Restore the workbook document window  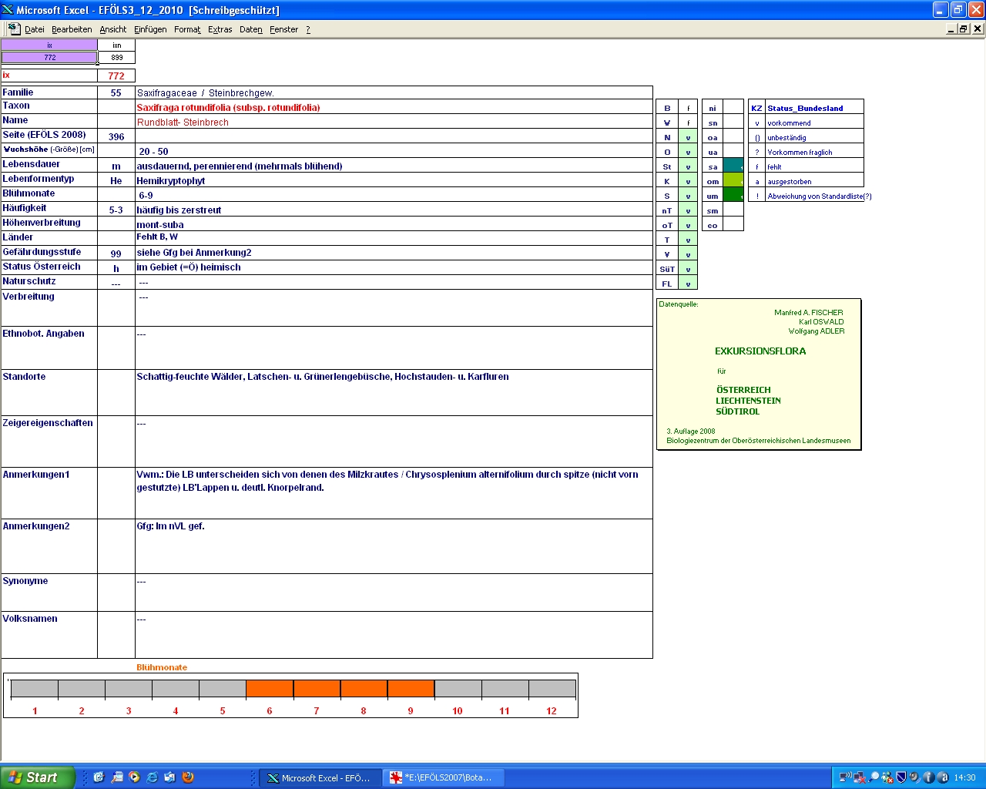click(964, 29)
